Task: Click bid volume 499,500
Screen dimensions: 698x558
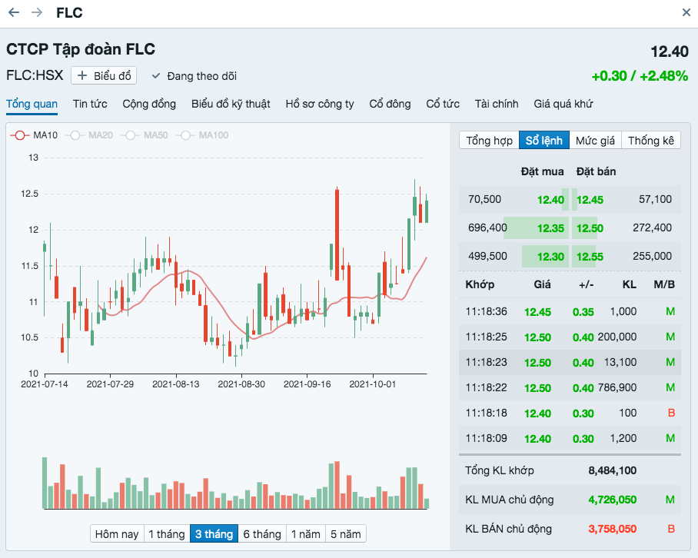Action: point(487,256)
